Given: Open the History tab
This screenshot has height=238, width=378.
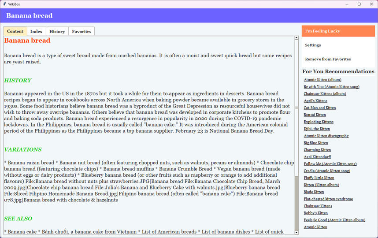Looking at the screenshot, I should pyautogui.click(x=57, y=32).
